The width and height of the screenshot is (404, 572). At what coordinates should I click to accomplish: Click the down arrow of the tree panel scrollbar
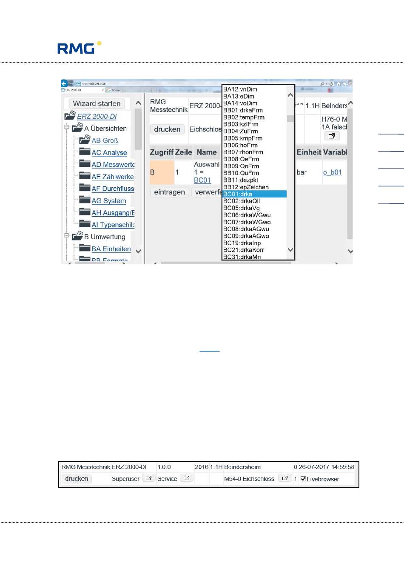138,251
